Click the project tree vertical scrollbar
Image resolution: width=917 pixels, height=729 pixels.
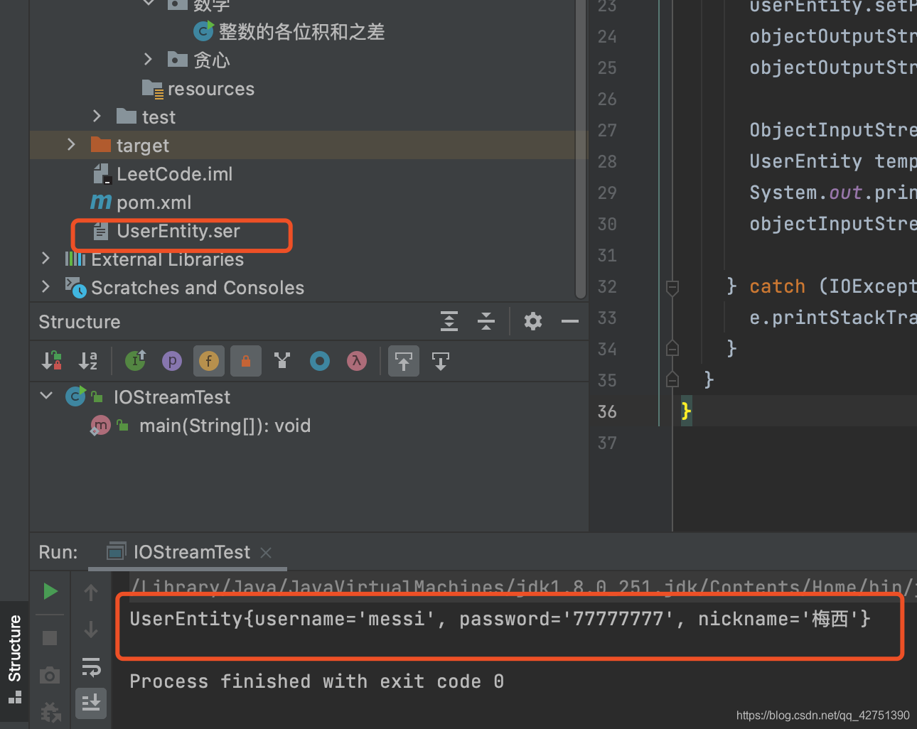click(x=581, y=149)
